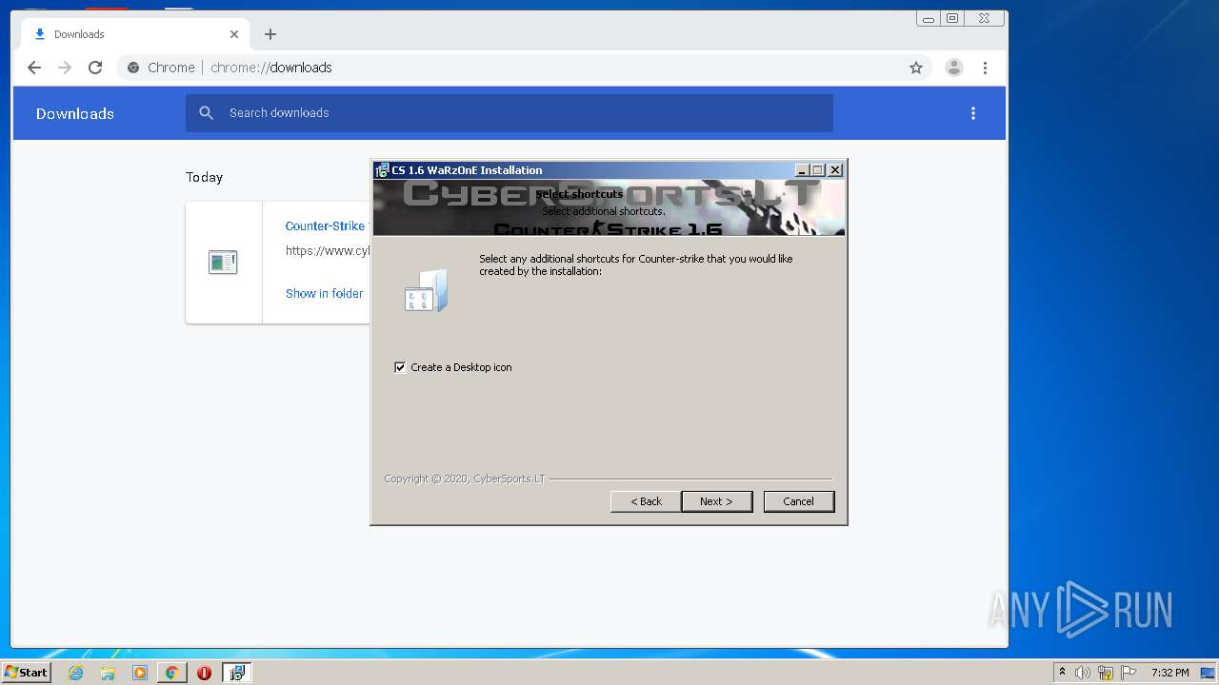Go forward in Chrome

point(65,68)
